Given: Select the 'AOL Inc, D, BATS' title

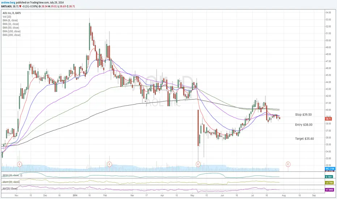Looking at the screenshot, I should 12,13.
